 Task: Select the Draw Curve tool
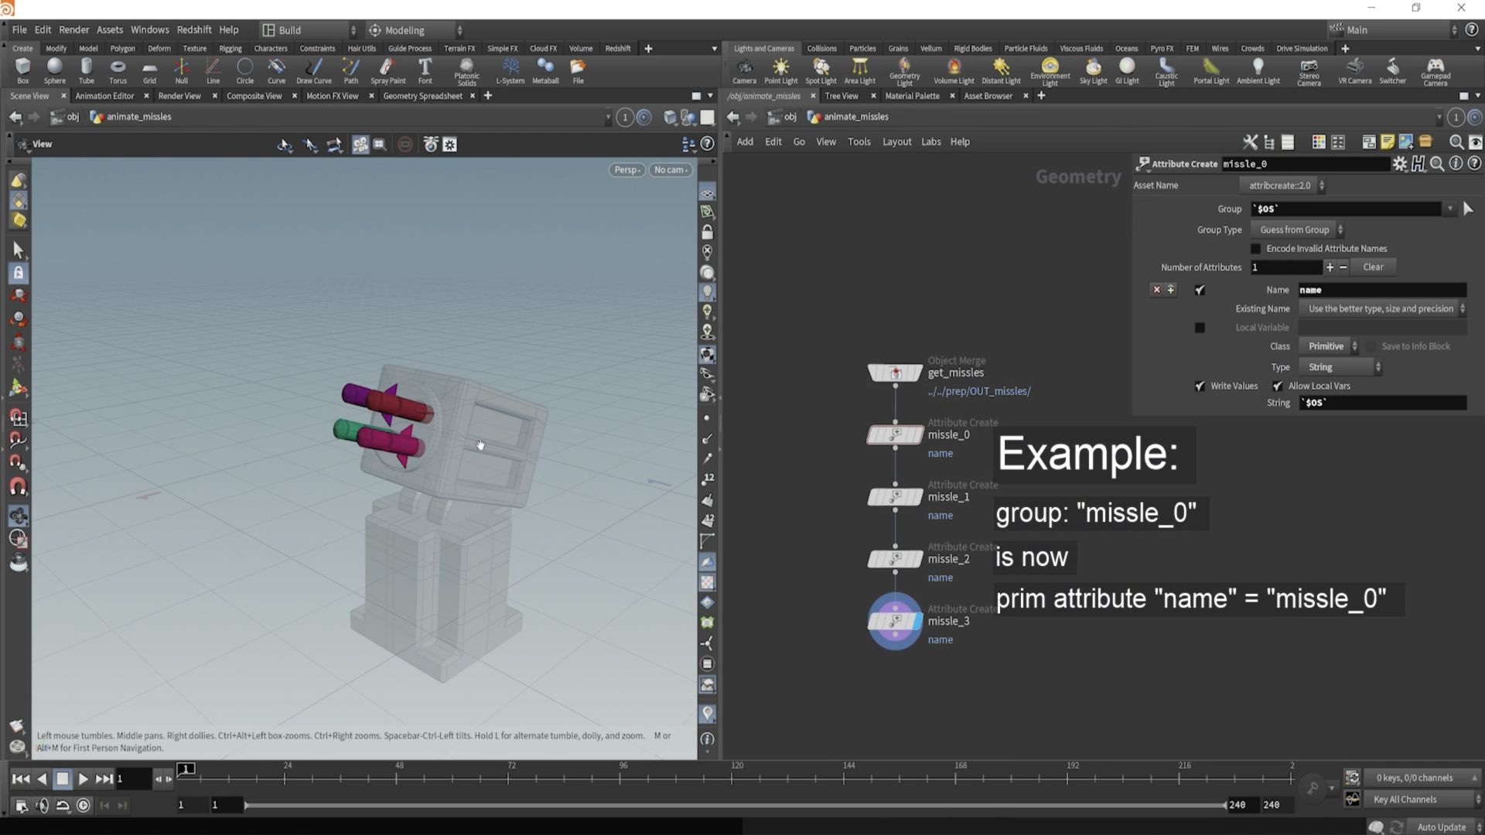(x=313, y=70)
